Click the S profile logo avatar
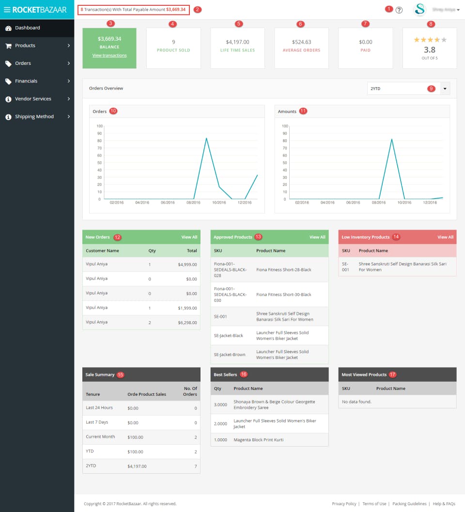 (x=419, y=10)
